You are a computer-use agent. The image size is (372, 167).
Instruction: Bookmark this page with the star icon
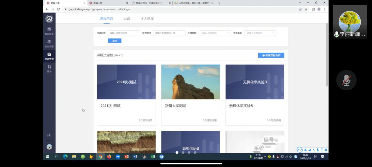pyautogui.click(x=306, y=9)
